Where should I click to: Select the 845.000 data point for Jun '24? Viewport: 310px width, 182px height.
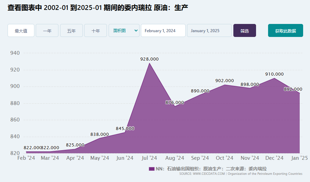tap(124, 132)
